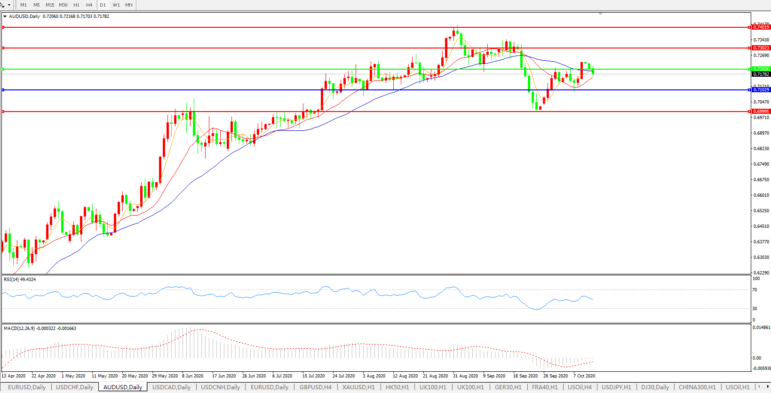Click the chart shift gray triangle marker
Image resolution: width=771 pixels, height=393 pixels.
(600, 14)
